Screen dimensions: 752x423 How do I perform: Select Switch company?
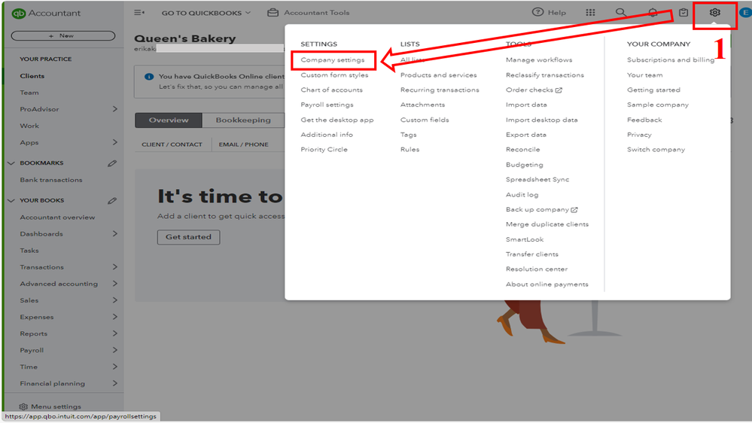coord(656,150)
